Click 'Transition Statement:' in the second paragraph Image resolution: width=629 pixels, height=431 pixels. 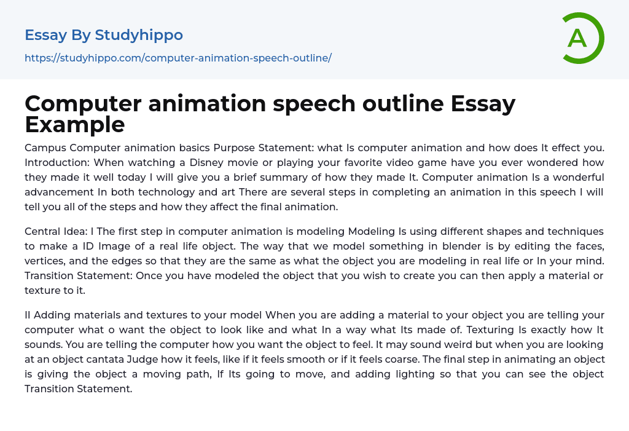pyautogui.click(x=78, y=276)
